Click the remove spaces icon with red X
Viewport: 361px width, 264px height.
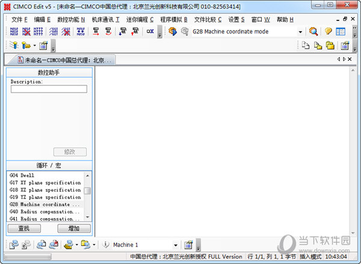click(x=66, y=31)
